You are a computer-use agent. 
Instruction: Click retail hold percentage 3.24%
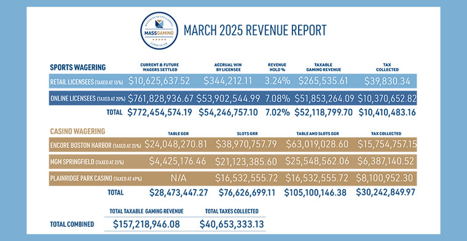pos(277,81)
